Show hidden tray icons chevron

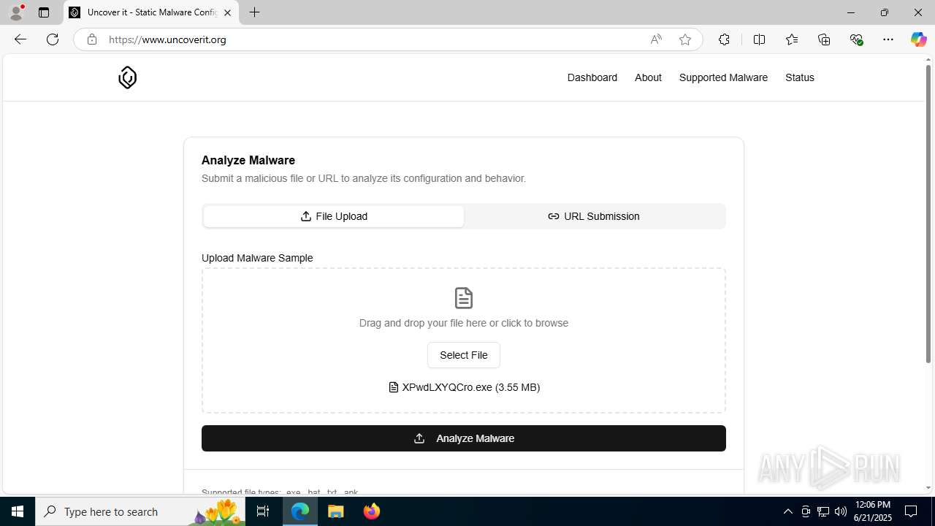click(x=787, y=511)
